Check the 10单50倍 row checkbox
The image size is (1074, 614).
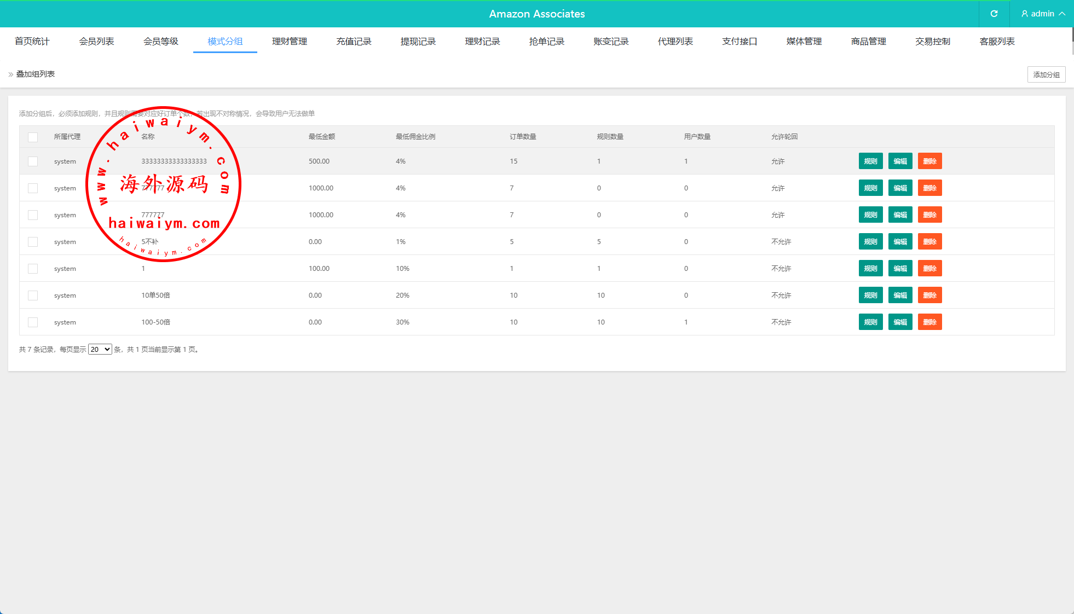click(33, 296)
